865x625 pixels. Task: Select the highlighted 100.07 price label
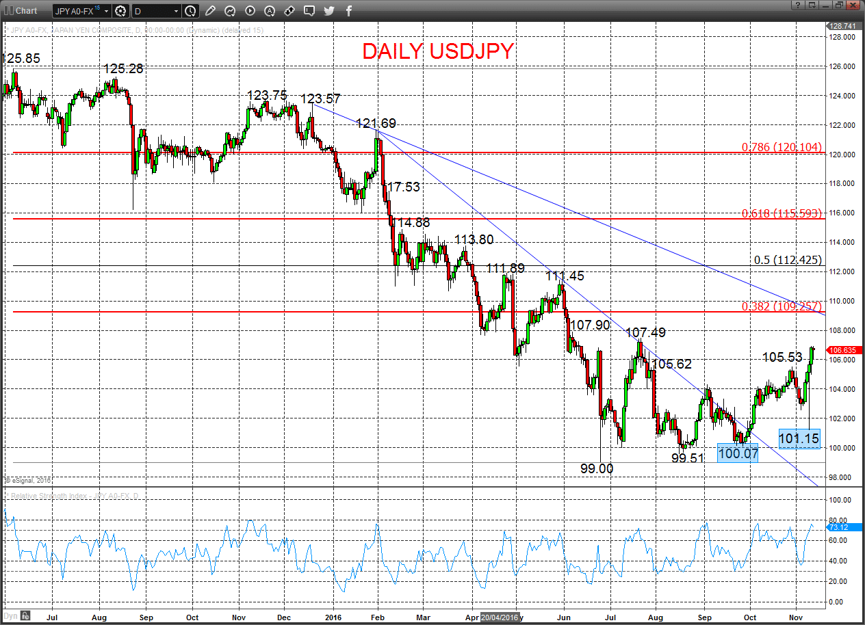pos(738,453)
